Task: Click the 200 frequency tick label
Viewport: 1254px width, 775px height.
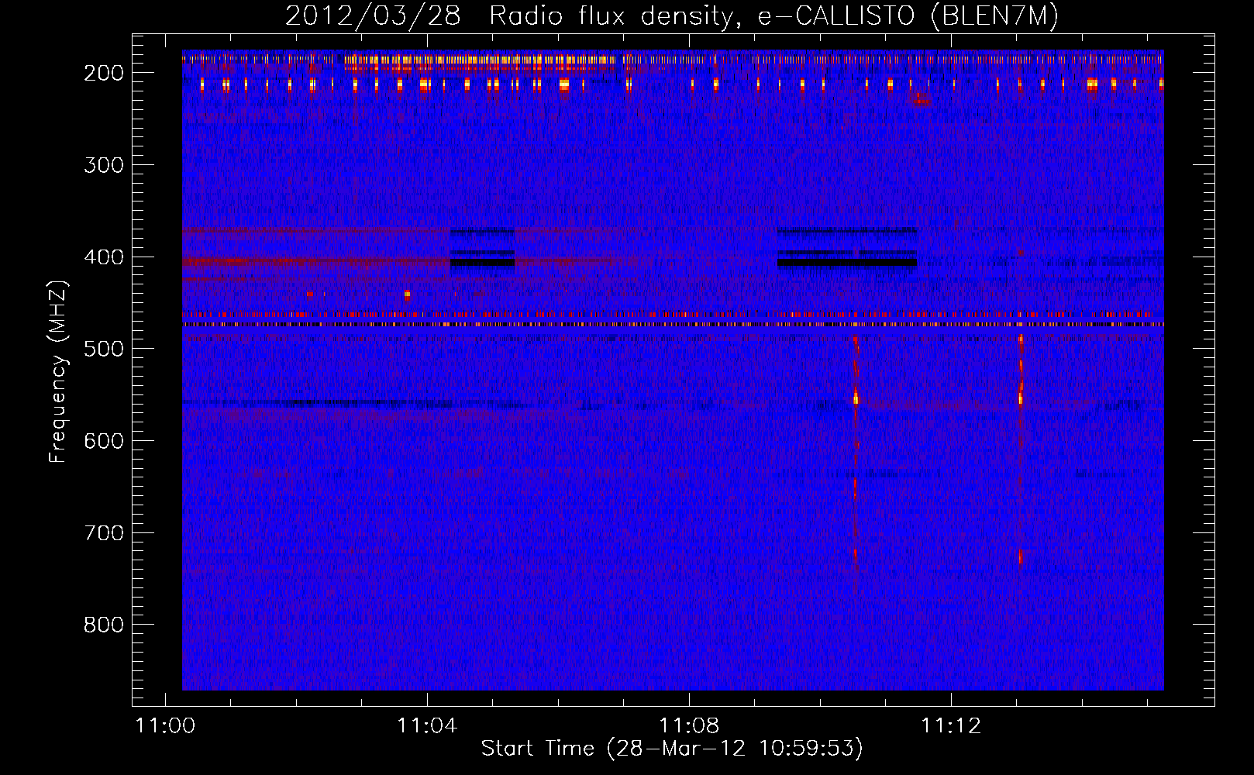Action: tap(104, 73)
